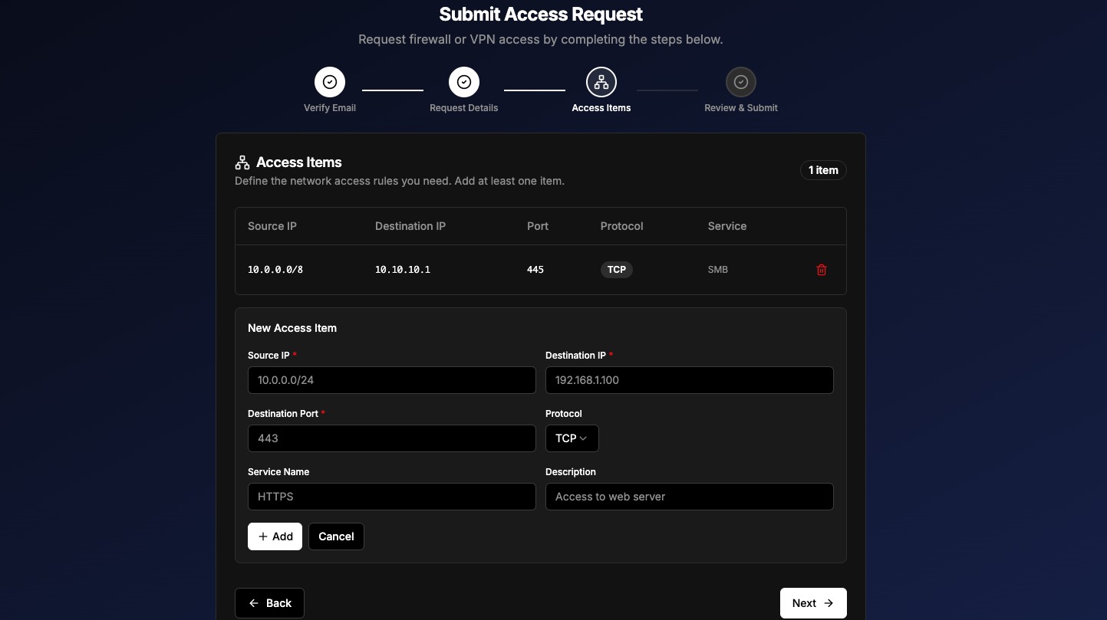
Task: Add the new access item
Action: click(x=275, y=536)
